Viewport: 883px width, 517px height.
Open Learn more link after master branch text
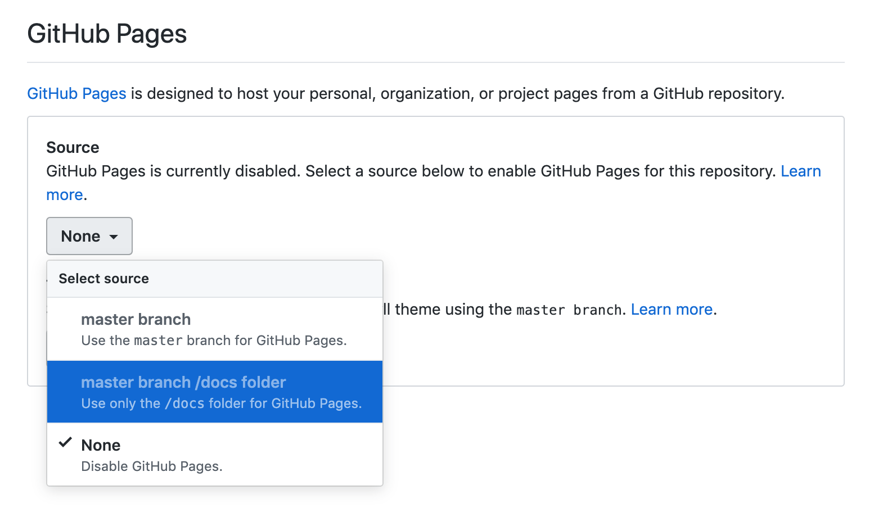672,310
